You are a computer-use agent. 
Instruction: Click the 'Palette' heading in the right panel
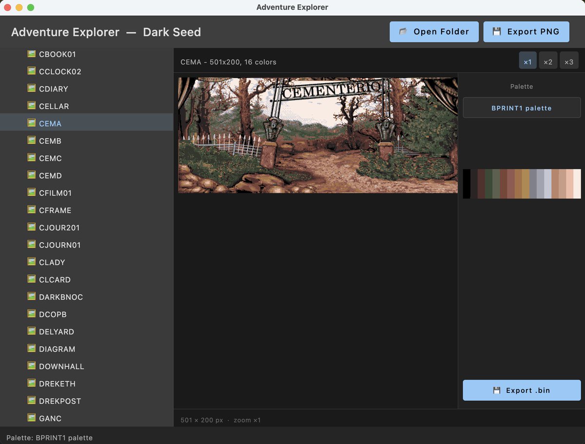tap(522, 86)
